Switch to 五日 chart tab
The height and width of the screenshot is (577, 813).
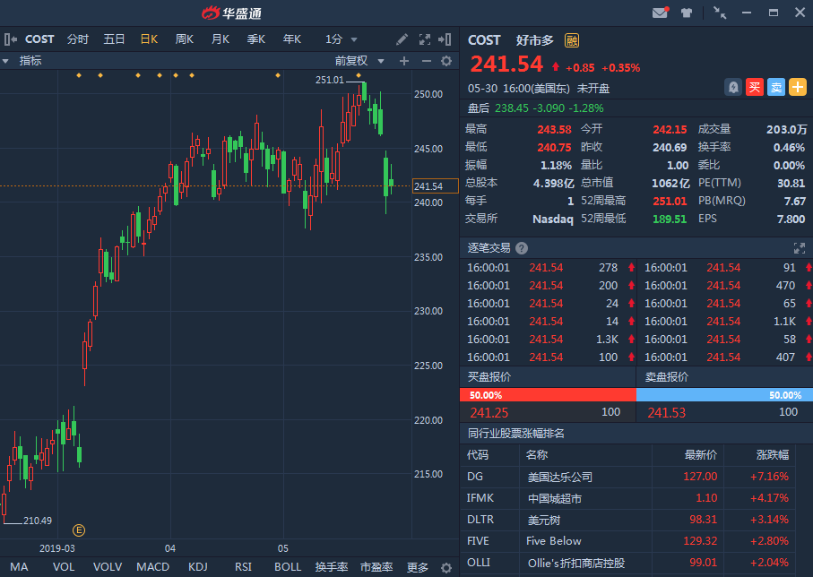[x=114, y=39]
